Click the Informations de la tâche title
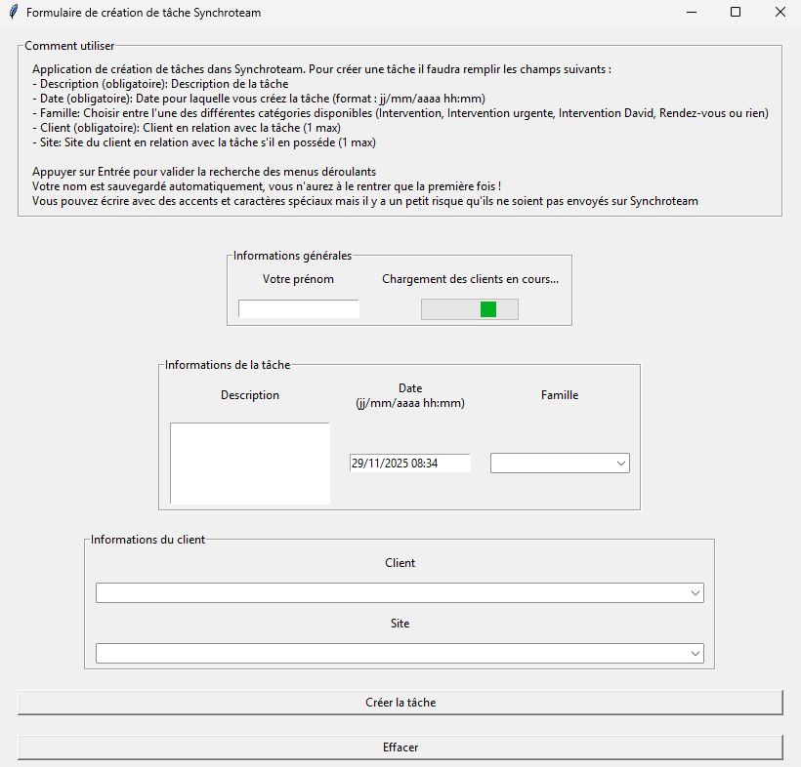Screen dimensions: 801x767 coord(228,365)
